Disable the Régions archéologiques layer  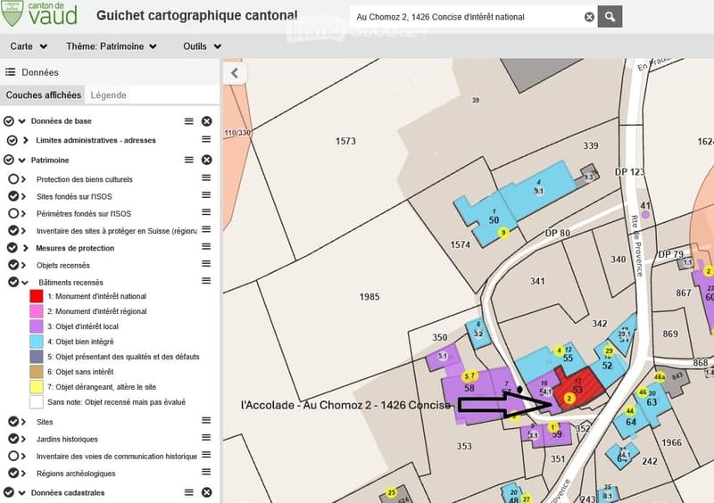pyautogui.click(x=13, y=473)
